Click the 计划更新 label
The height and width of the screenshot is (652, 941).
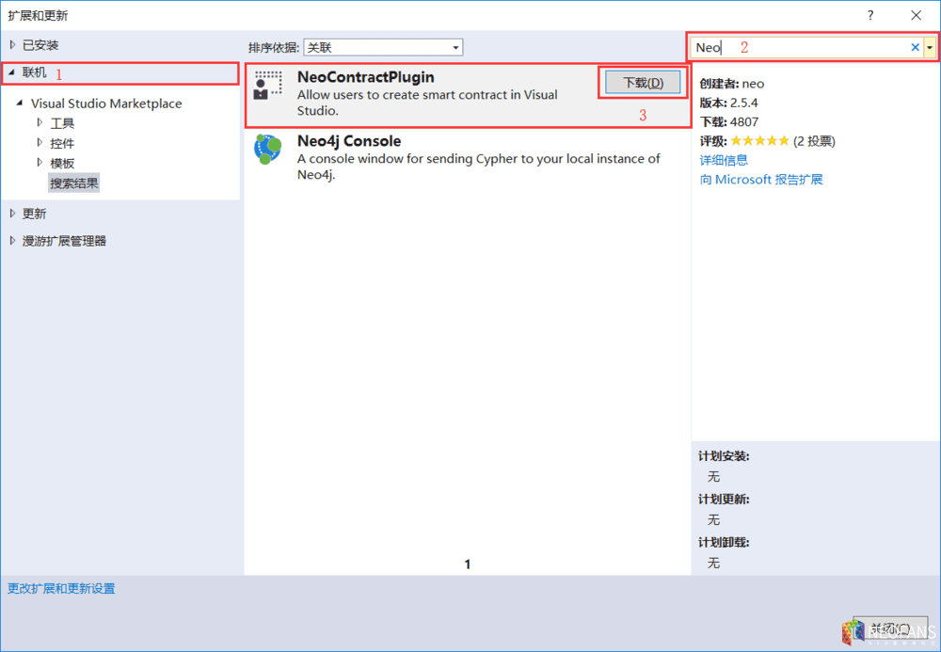tap(724, 500)
